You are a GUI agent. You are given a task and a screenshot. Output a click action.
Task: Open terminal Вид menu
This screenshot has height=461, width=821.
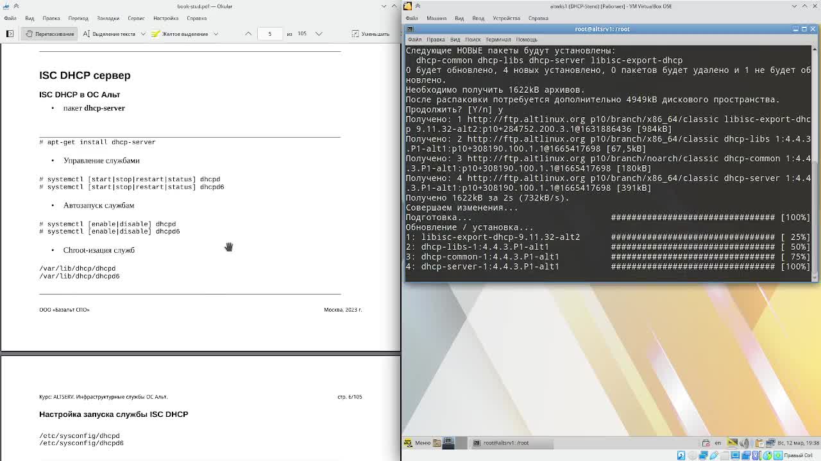455,39
